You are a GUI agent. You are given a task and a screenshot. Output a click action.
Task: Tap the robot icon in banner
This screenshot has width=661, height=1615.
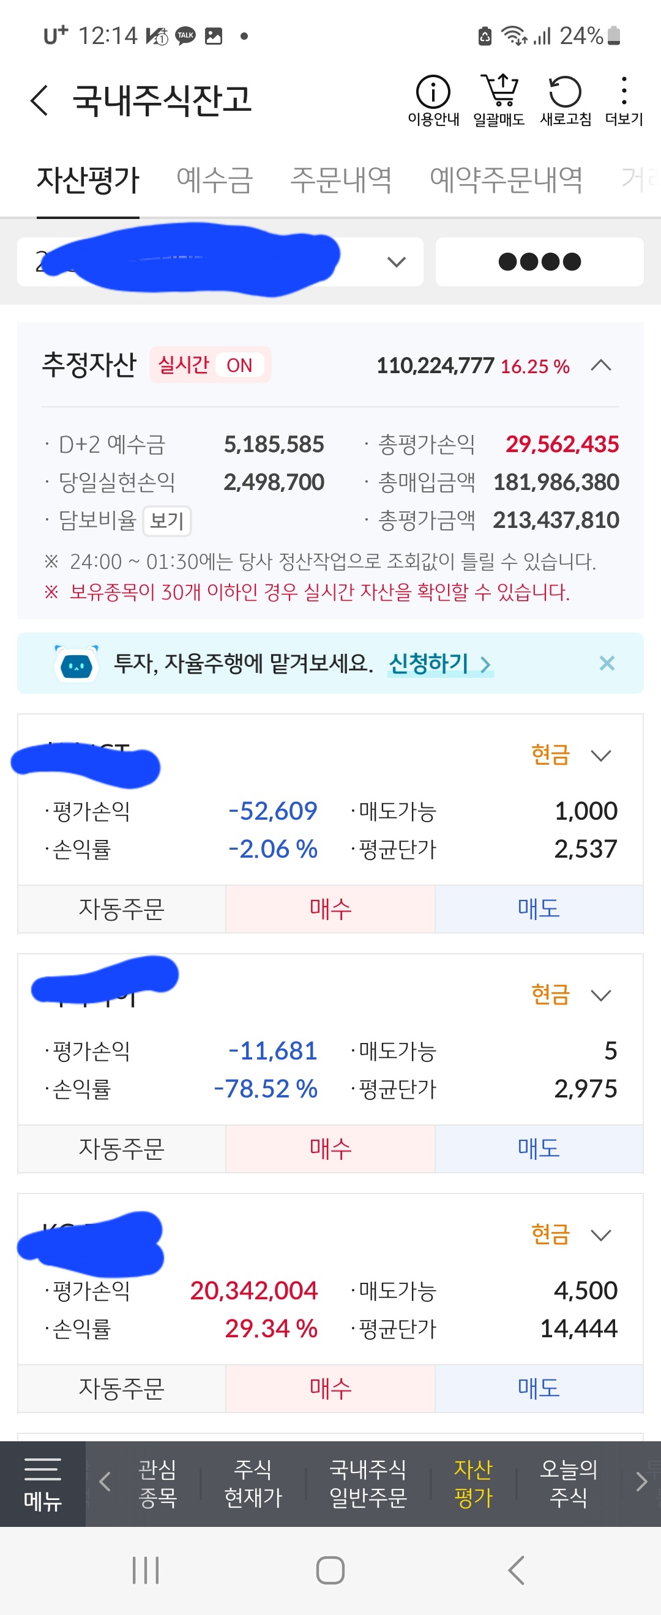(x=77, y=663)
